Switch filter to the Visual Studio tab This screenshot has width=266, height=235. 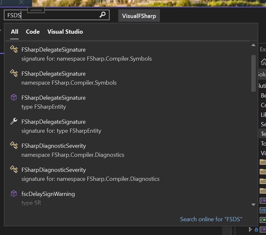(65, 32)
